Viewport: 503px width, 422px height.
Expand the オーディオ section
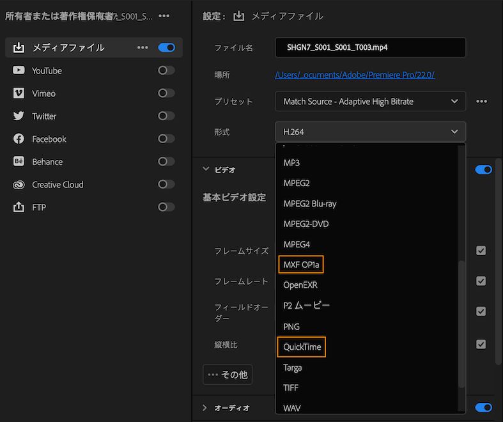pos(206,407)
